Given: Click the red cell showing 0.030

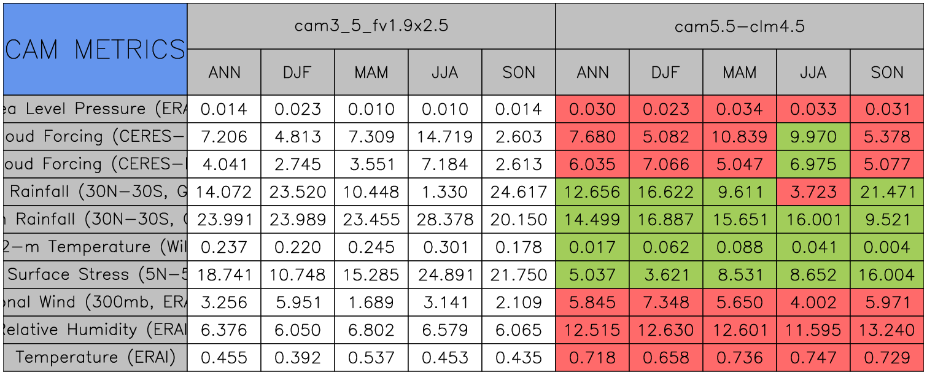Looking at the screenshot, I should 592,109.
